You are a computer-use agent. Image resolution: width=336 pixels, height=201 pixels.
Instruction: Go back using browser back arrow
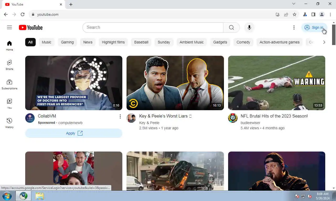coord(6,14)
